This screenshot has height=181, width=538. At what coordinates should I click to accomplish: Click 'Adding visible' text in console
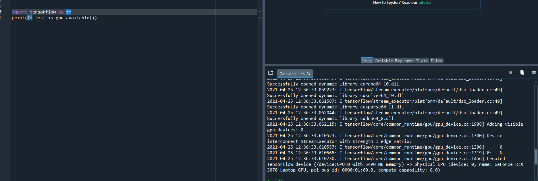click(505, 124)
